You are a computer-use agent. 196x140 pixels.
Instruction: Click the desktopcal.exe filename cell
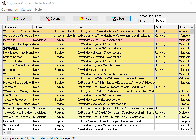(x=116, y=121)
